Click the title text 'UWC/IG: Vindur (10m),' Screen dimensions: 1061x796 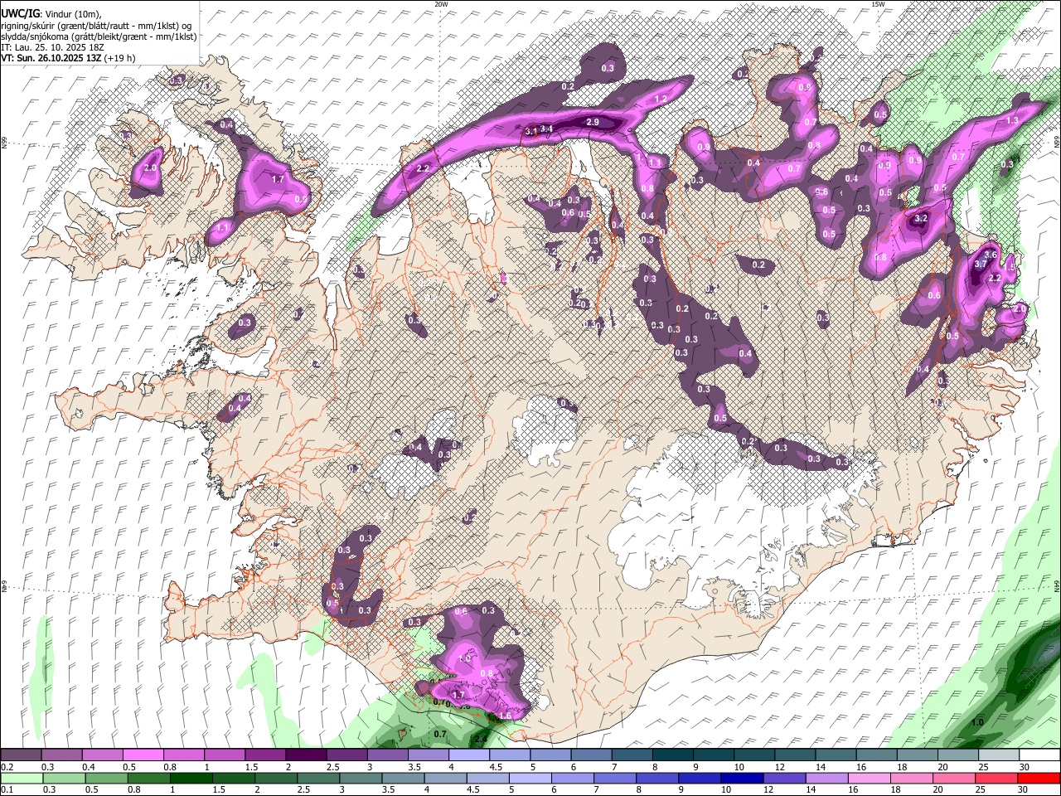pos(51,14)
